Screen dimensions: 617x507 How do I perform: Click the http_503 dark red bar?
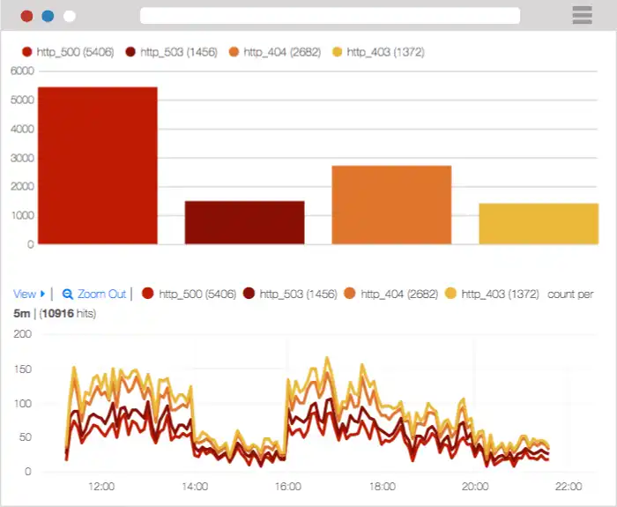(245, 222)
